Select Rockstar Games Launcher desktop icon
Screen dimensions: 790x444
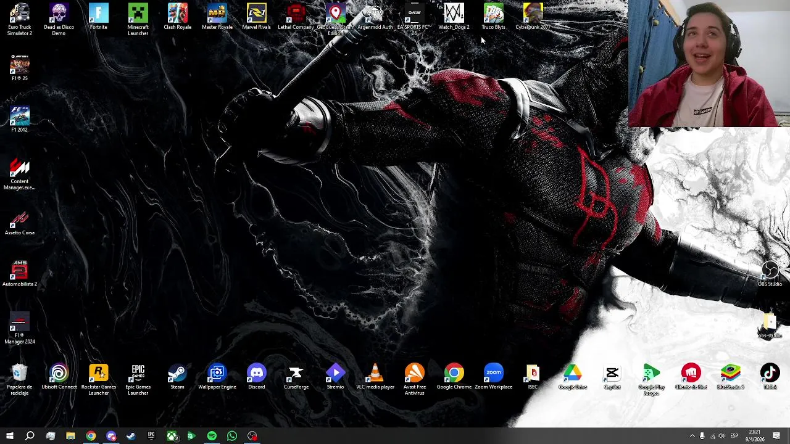[x=99, y=379]
